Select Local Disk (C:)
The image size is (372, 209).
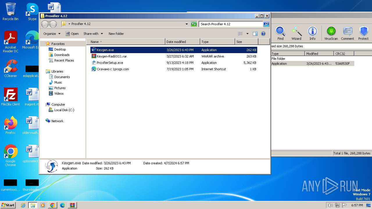[x=64, y=110]
